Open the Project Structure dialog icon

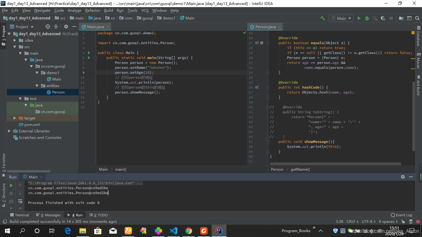coord(401,18)
